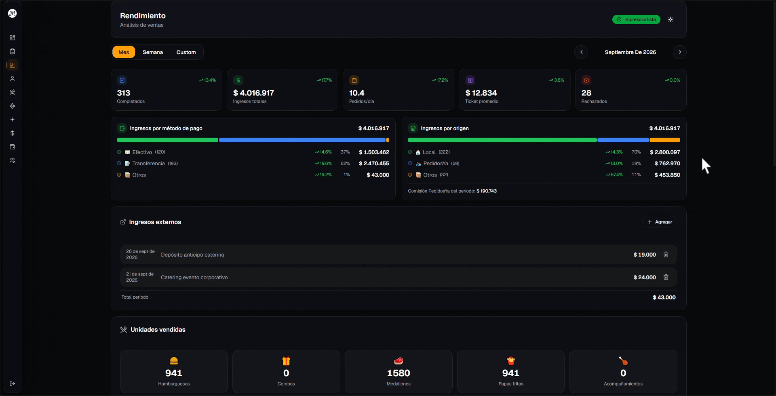Click the Hamburguesas burger icon

tap(174, 361)
